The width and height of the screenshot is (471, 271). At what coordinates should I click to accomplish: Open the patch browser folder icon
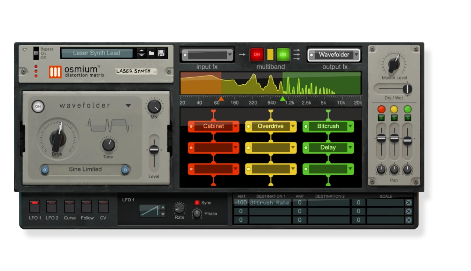click(x=151, y=53)
